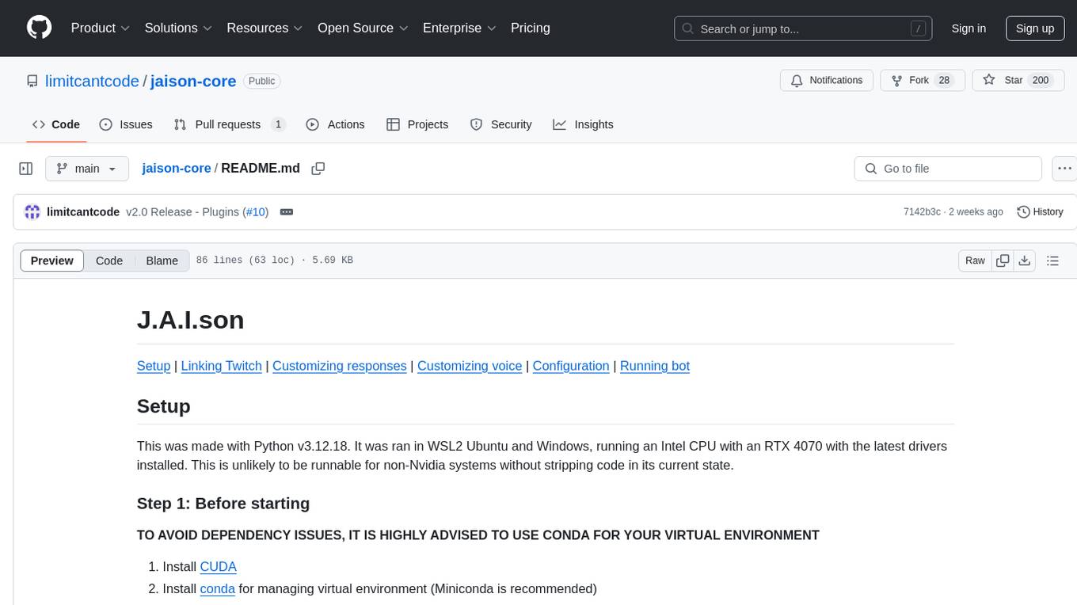Jump to Customizing responses section
Screen dimensions: 1077x605
click(x=340, y=366)
